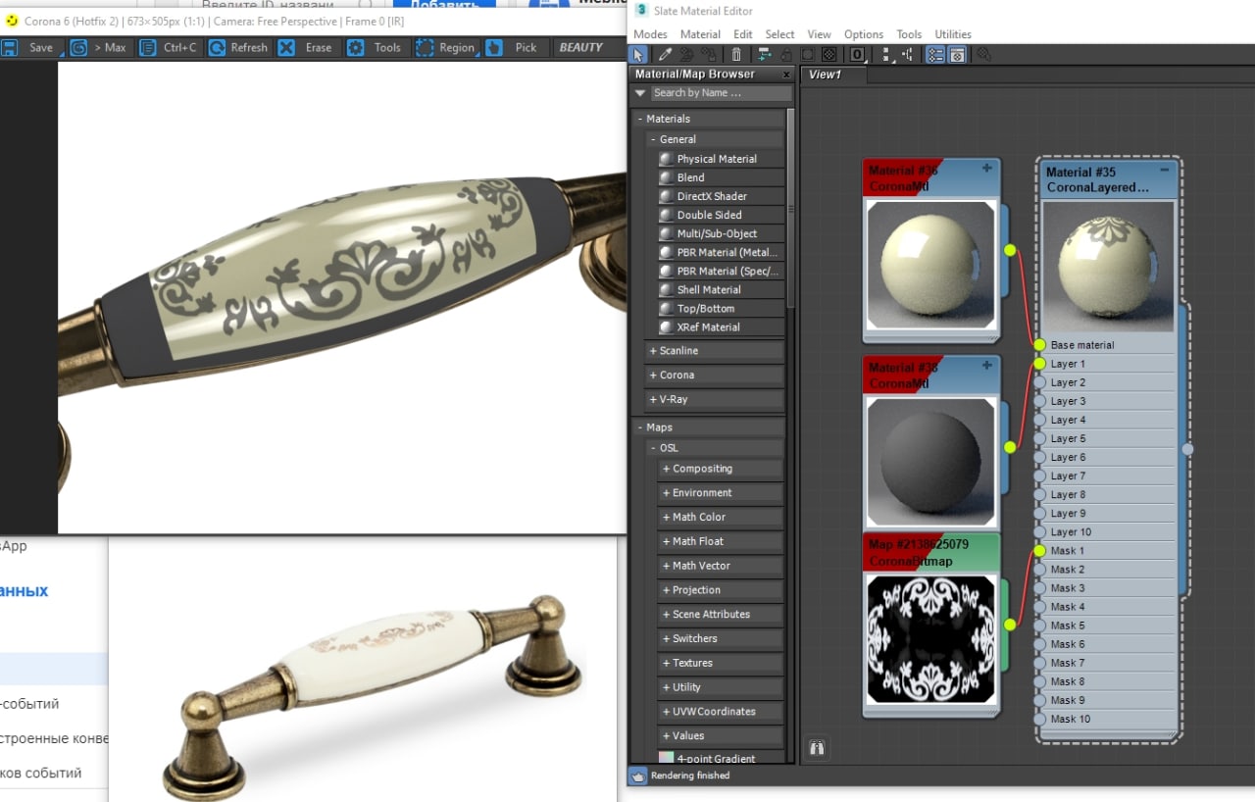Image resolution: width=1255 pixels, height=802 pixels.
Task: Click Mask 2 input socket circle
Action: pos(1039,569)
